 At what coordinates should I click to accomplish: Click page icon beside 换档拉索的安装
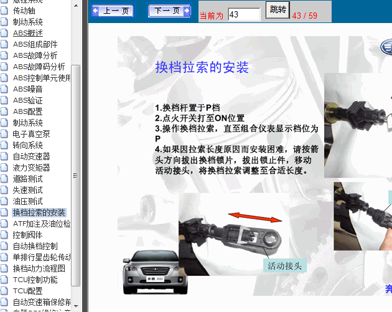4,212
